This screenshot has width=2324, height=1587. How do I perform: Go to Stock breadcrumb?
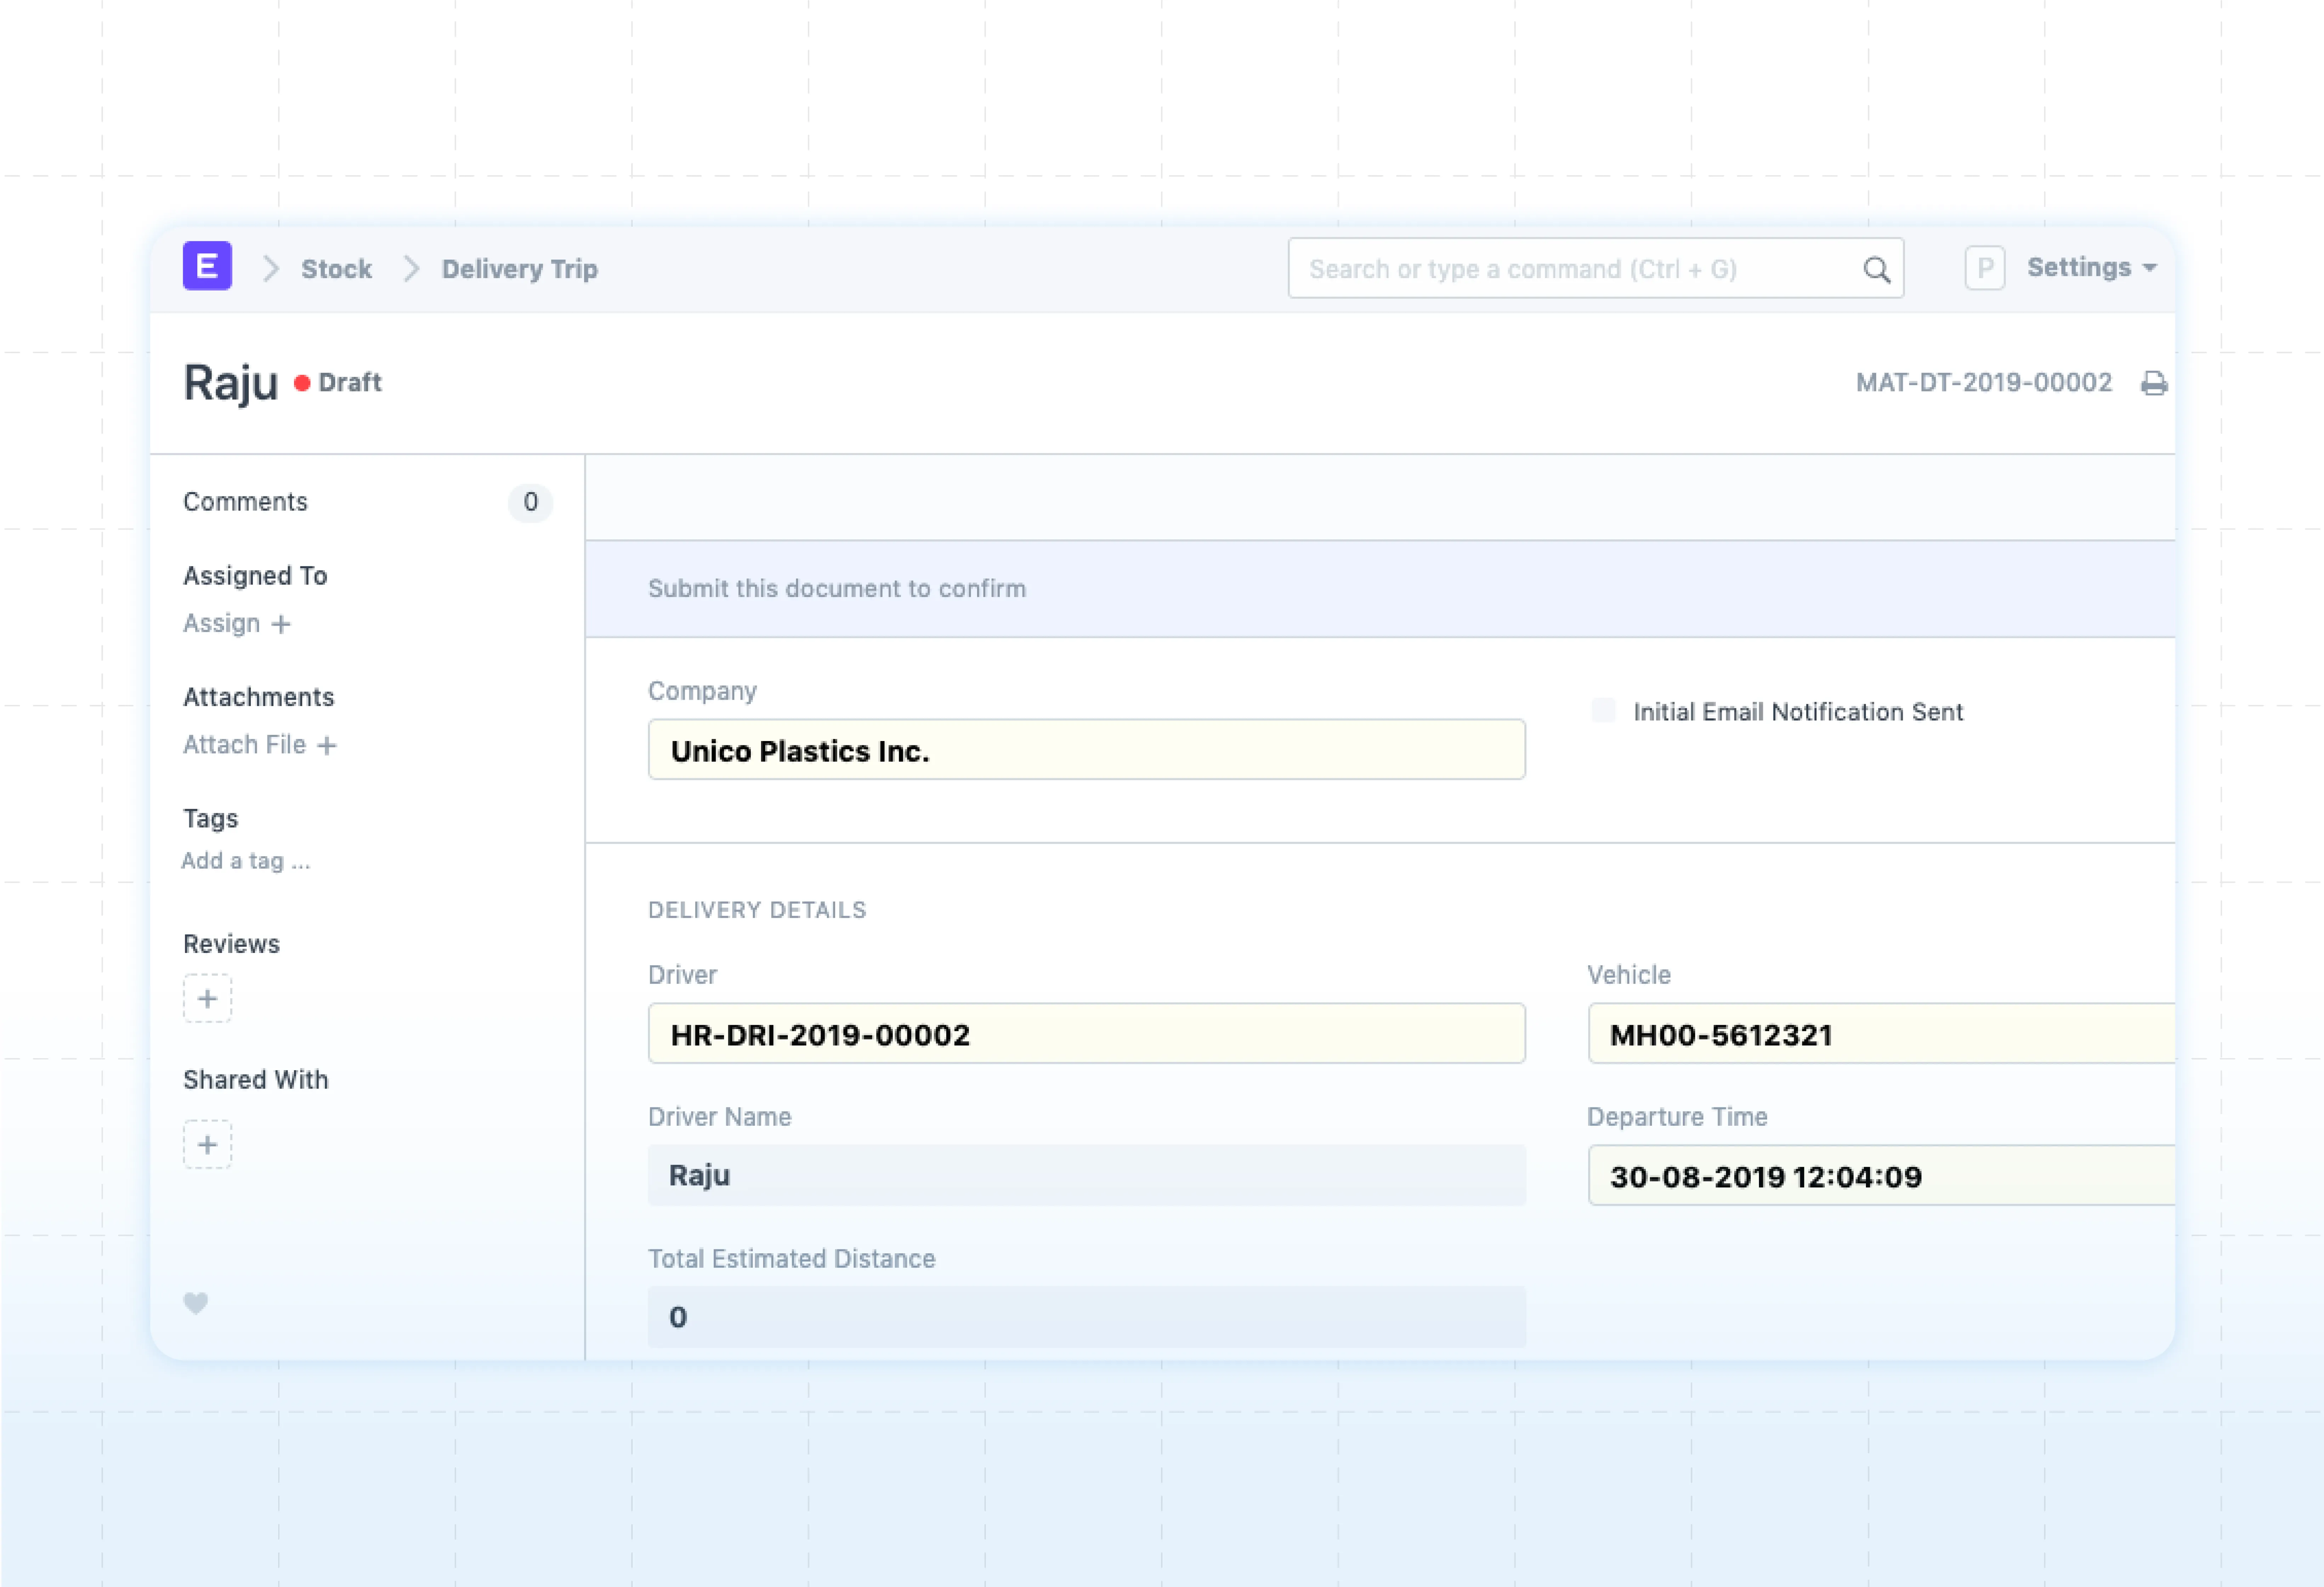pos(336,269)
